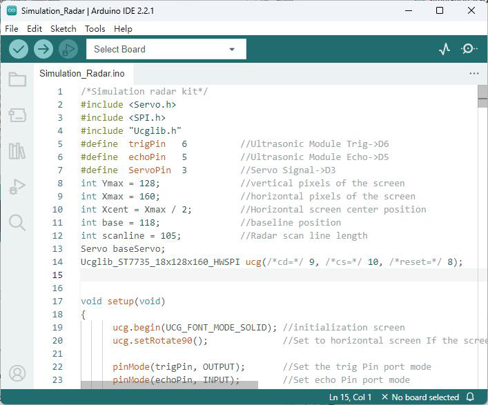Click the baseline position comment
This screenshot has height=405, width=488.
(291, 222)
